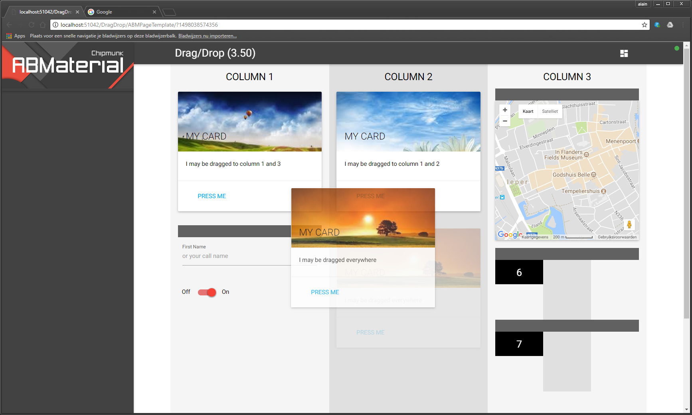692x415 pixels.
Task: Click the Street View pegman icon
Action: [x=629, y=225]
